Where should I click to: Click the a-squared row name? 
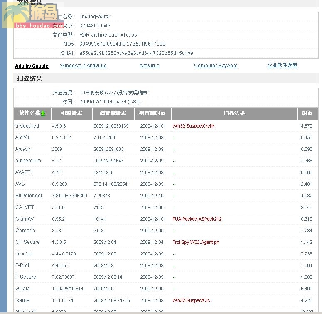(x=27, y=126)
